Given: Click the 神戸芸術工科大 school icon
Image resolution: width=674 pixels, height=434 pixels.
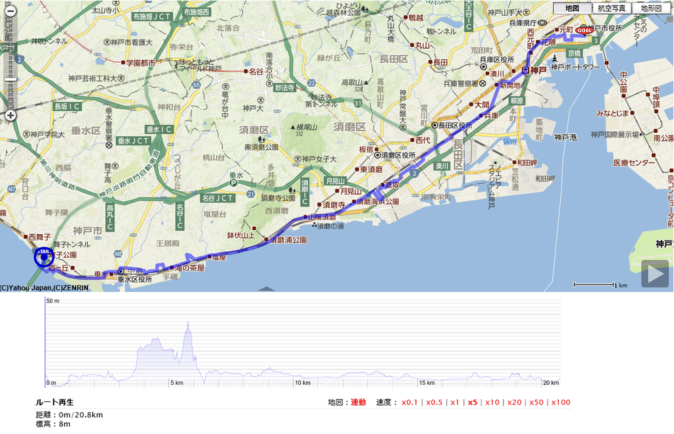Looking at the screenshot, I should click(x=121, y=78).
